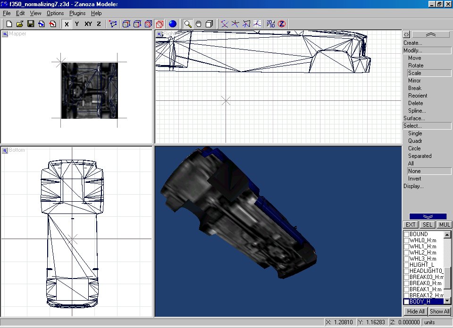Viewport: 453px width, 328px height.
Task: Save the model using the floppy disk icon
Action: 31,24
